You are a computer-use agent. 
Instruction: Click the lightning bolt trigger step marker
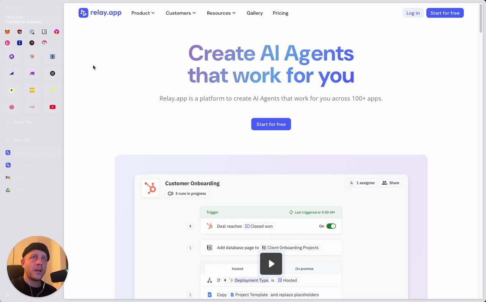click(x=190, y=226)
